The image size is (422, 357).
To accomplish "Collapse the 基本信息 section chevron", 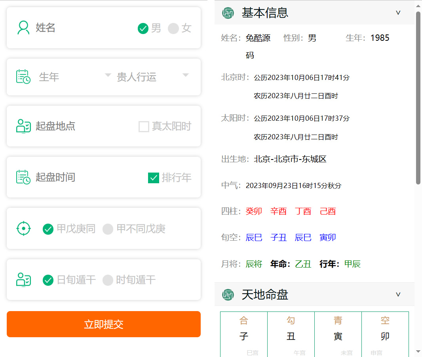I will coord(398,13).
